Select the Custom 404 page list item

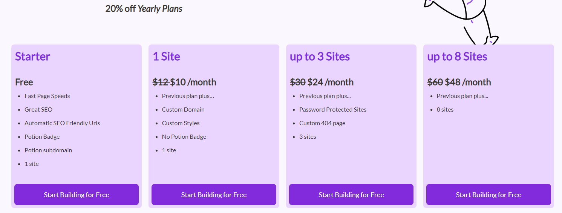[x=322, y=123]
